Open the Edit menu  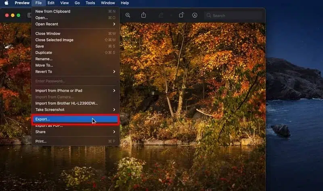click(x=51, y=3)
